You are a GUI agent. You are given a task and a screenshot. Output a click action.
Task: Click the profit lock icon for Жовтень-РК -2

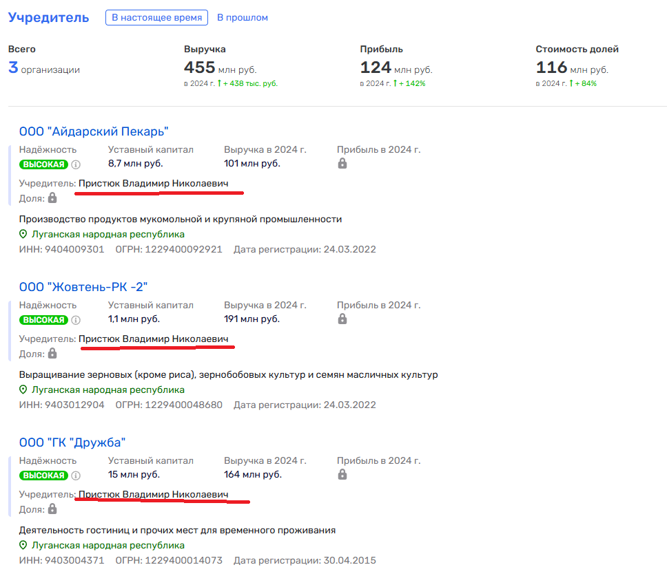click(342, 319)
